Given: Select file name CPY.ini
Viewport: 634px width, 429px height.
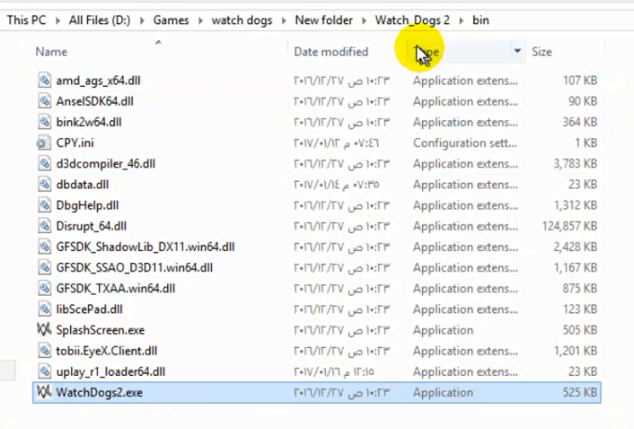Looking at the screenshot, I should click(x=76, y=143).
